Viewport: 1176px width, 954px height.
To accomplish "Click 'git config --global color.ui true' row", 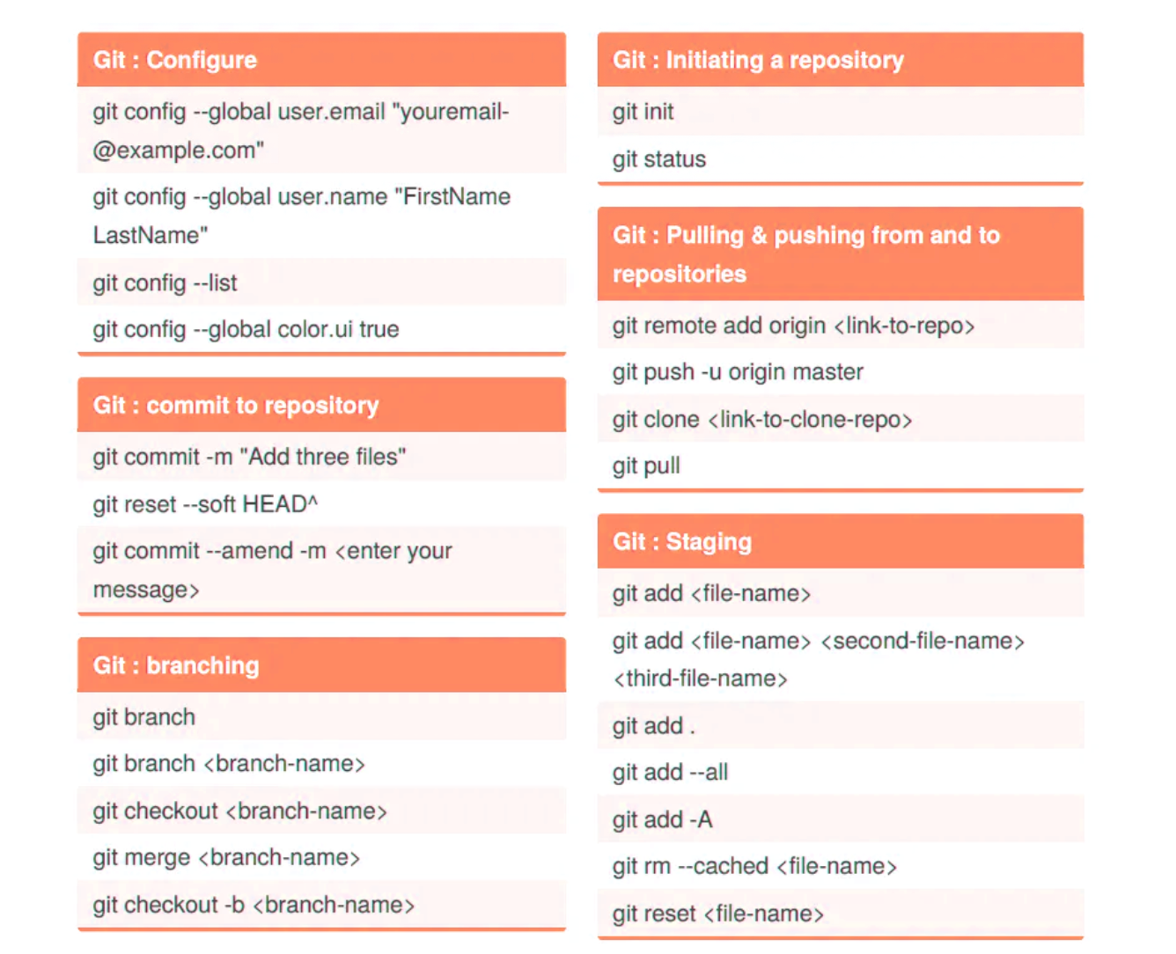I will (x=321, y=329).
